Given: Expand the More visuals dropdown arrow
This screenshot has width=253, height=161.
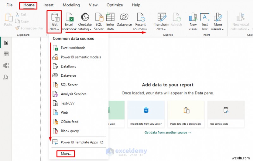Looking at the screenshot, I should point(223,29).
